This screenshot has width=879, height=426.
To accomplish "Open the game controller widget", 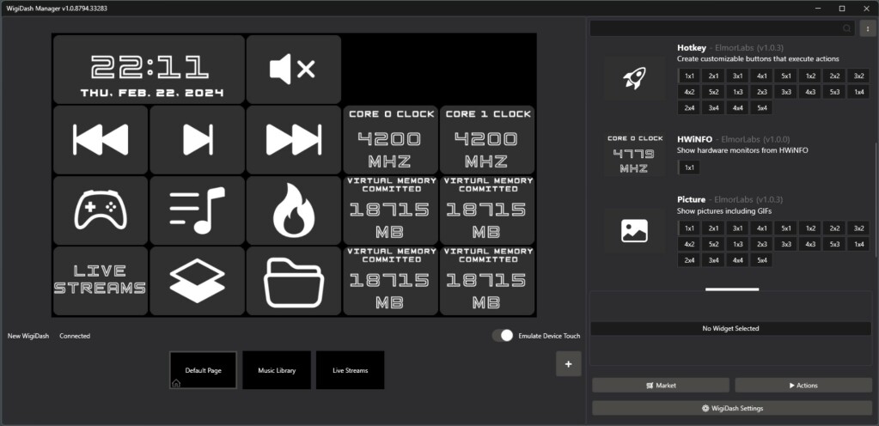I will pos(101,210).
